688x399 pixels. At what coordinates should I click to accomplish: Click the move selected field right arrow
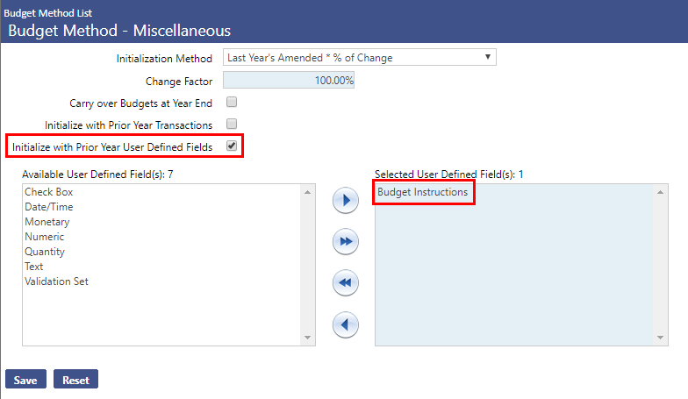(x=346, y=201)
